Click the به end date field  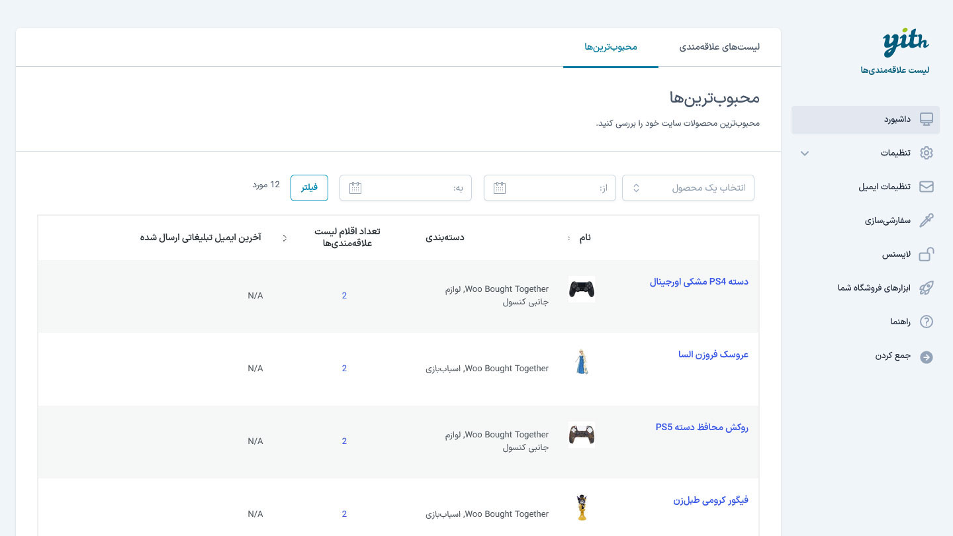(x=406, y=188)
